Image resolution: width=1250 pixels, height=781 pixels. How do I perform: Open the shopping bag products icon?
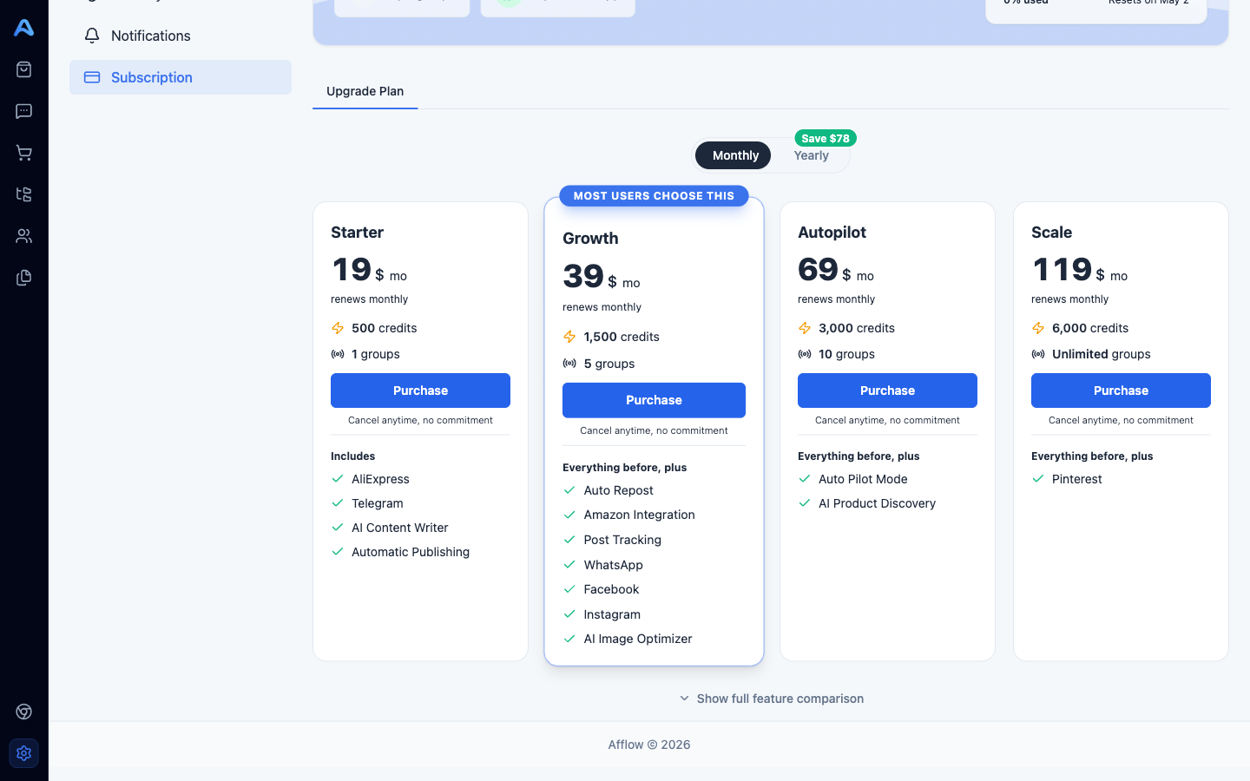click(x=23, y=69)
